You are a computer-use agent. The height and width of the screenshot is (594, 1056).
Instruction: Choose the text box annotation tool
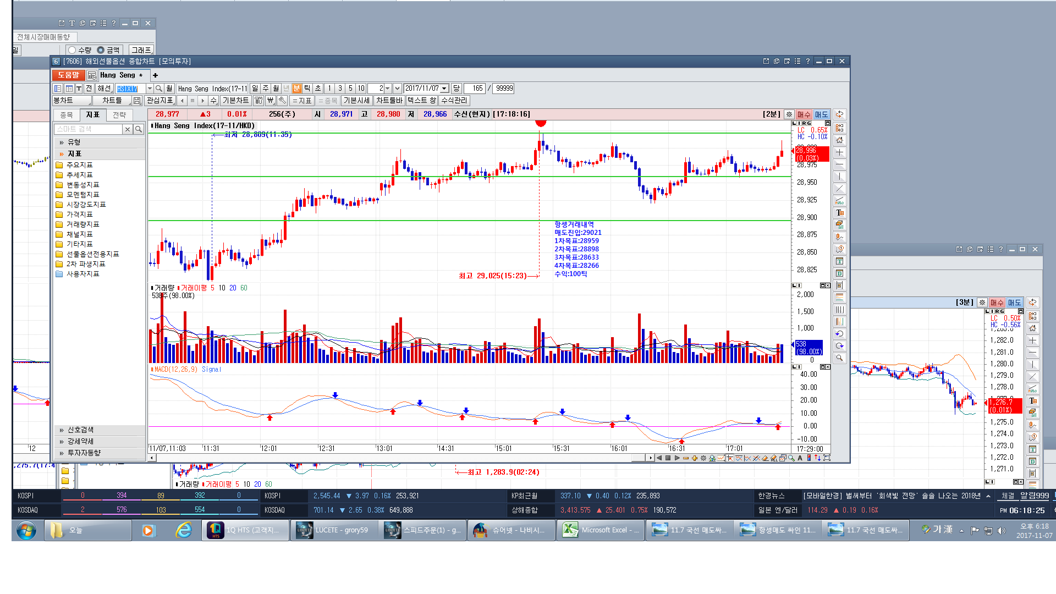click(x=839, y=213)
